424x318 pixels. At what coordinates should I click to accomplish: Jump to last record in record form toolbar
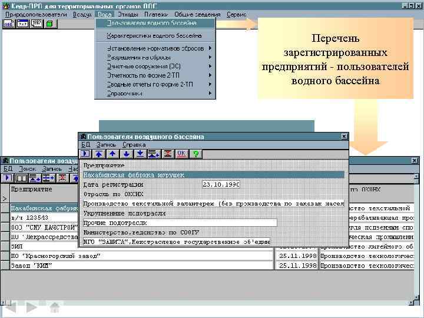(x=140, y=154)
